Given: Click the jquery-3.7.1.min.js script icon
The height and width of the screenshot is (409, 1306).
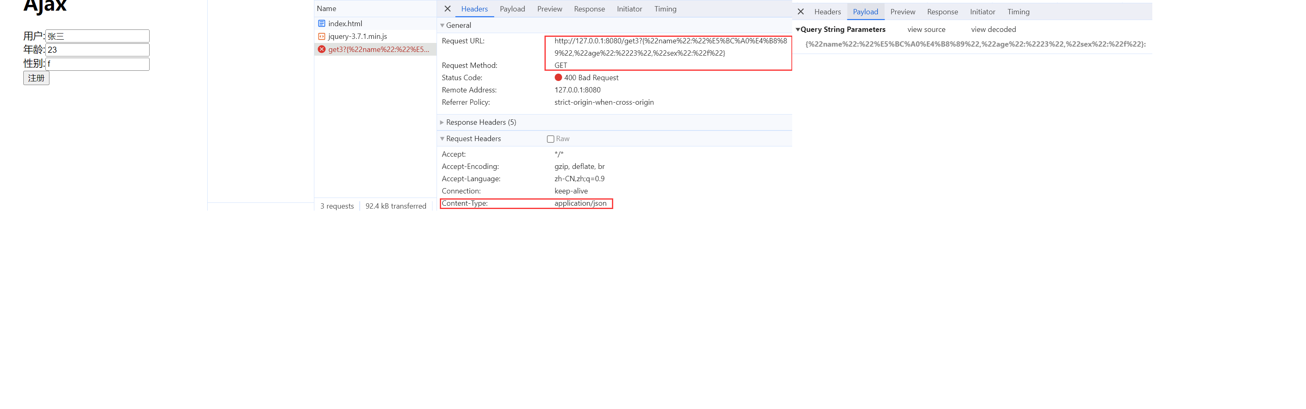Looking at the screenshot, I should coord(321,36).
